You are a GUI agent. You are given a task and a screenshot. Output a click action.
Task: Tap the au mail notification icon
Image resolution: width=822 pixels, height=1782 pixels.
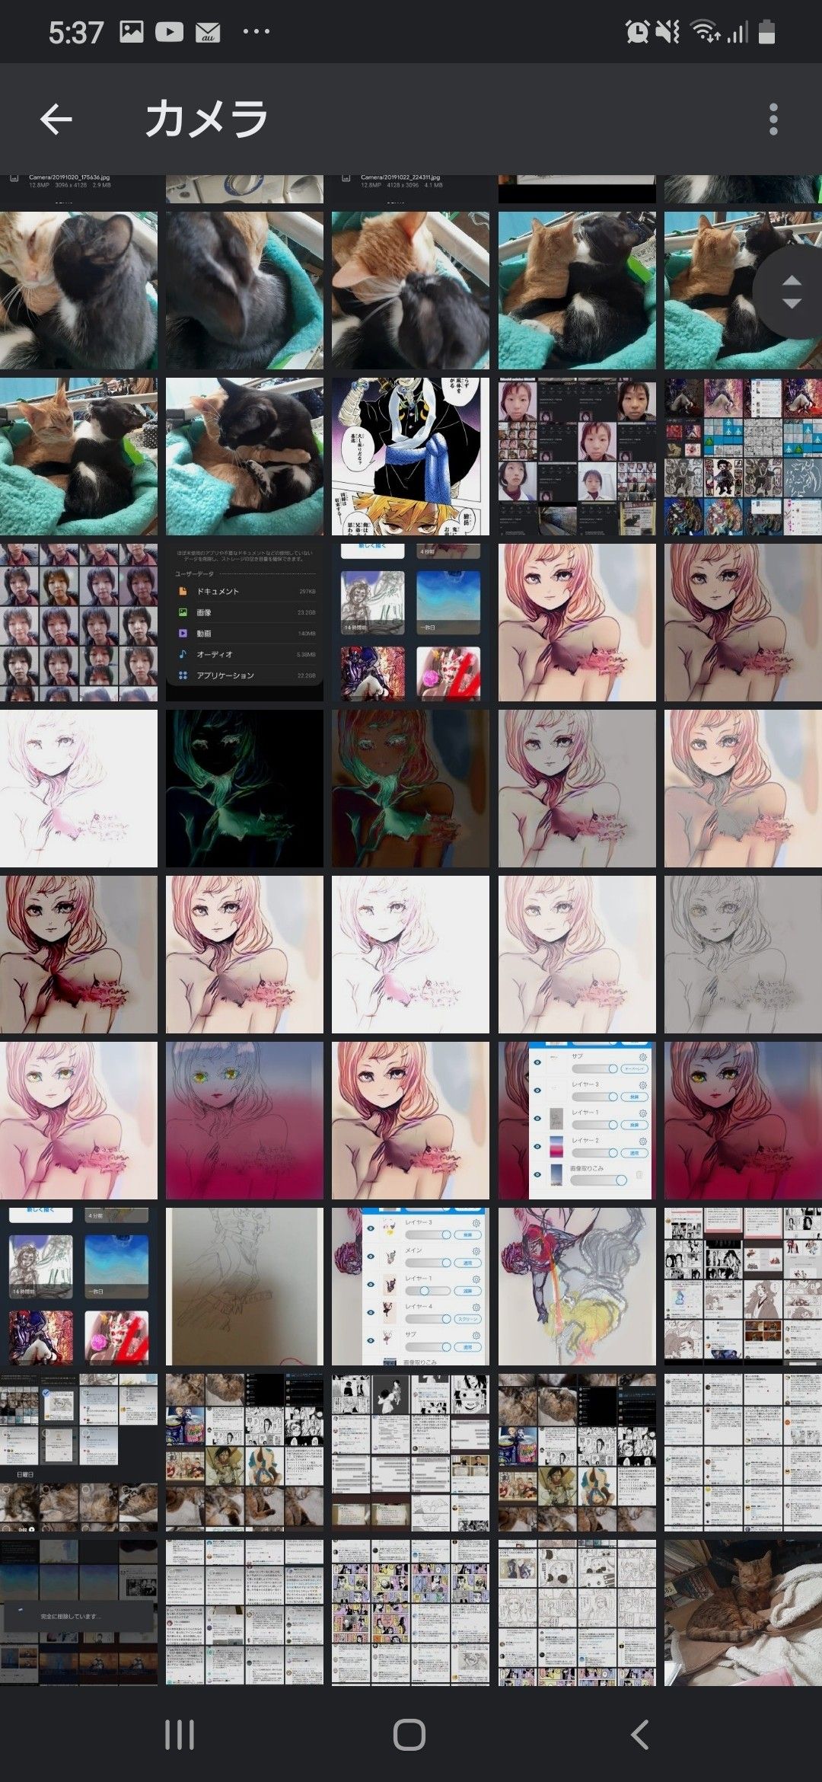208,32
